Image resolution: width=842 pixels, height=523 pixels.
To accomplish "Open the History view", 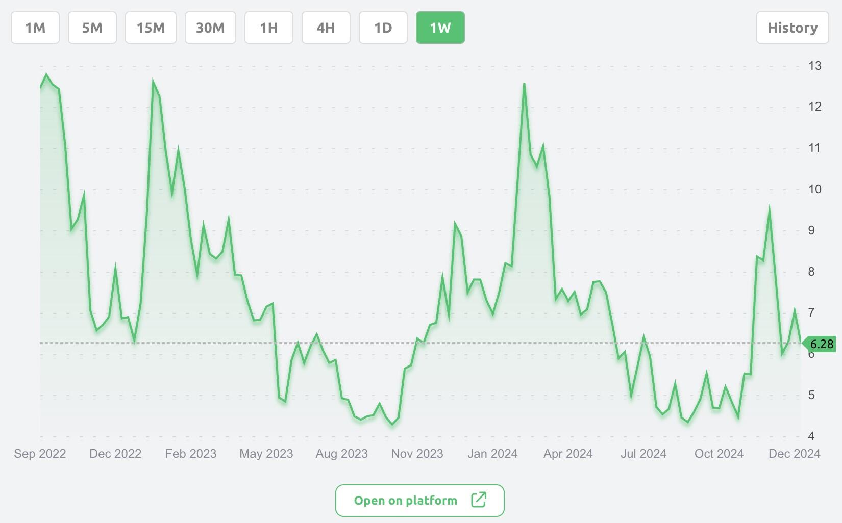I will coord(793,28).
